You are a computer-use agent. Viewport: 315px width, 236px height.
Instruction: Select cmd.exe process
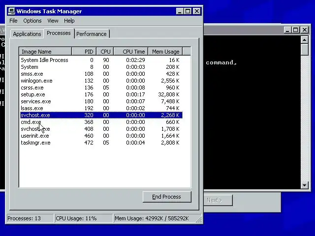click(101, 122)
